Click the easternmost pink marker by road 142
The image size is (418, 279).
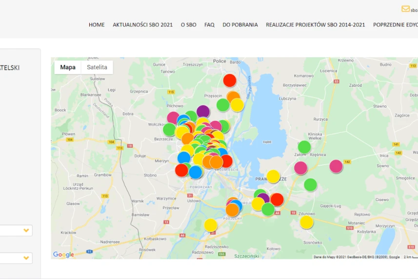[336, 166]
